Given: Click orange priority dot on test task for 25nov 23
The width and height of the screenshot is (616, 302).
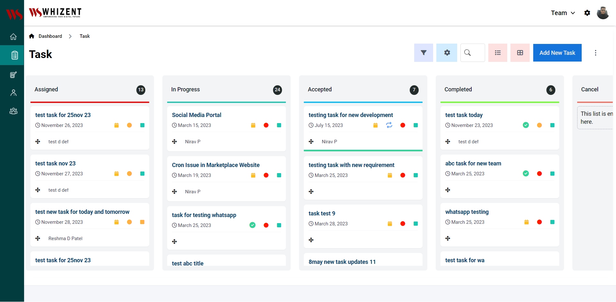Looking at the screenshot, I should pos(129,125).
